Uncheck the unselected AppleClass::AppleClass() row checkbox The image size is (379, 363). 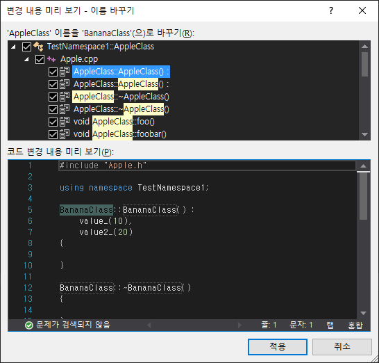53,84
